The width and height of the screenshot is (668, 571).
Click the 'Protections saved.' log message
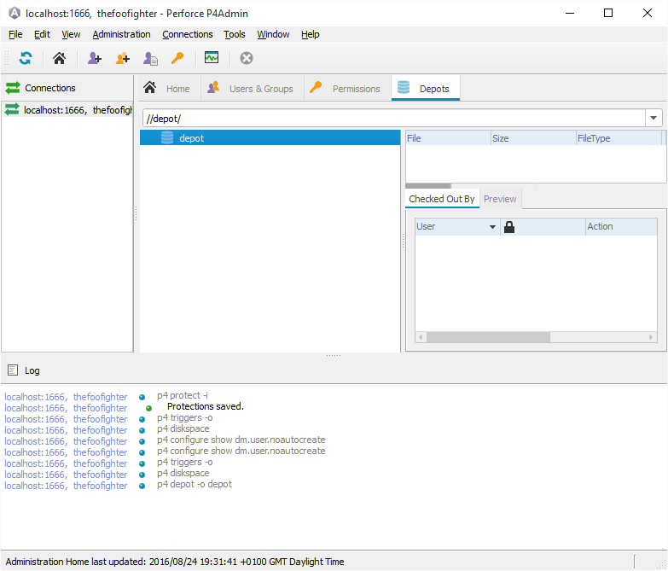[x=206, y=406]
